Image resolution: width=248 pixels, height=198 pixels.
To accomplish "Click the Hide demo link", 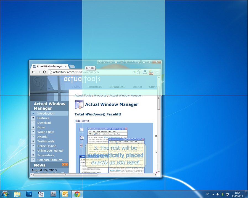I will pos(82,121).
